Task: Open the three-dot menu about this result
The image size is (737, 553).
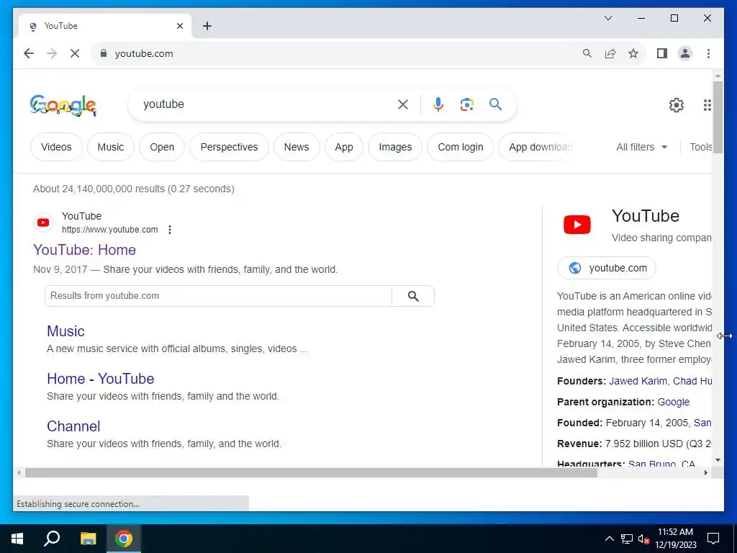Action: click(x=170, y=230)
